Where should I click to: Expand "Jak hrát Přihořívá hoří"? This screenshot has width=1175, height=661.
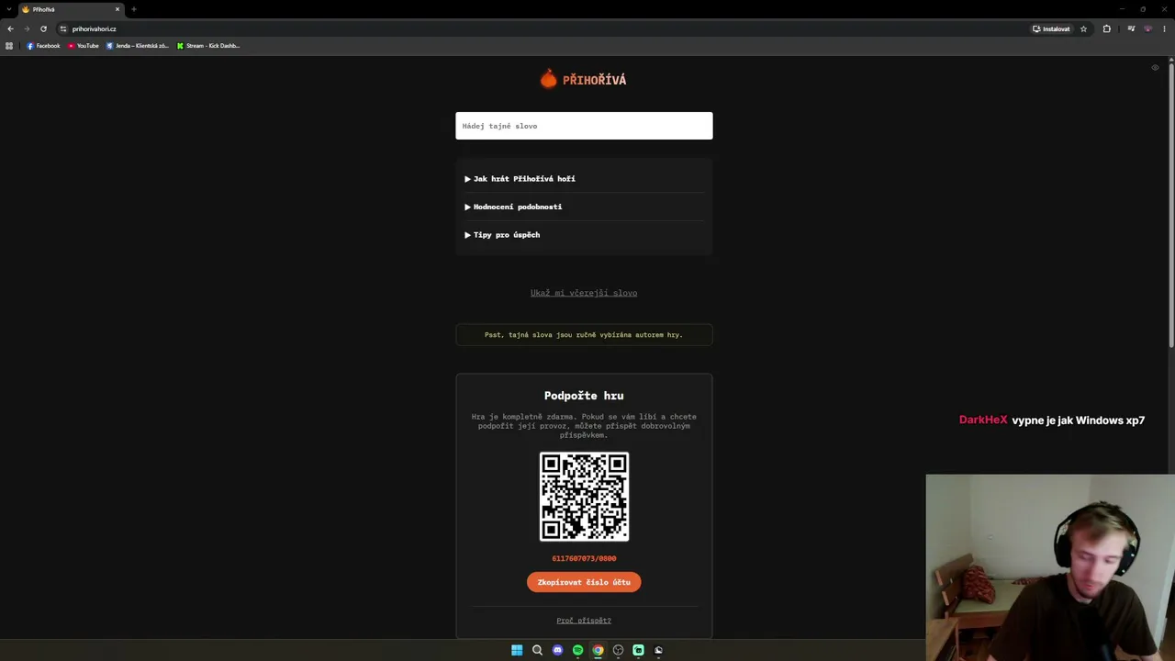520,179
